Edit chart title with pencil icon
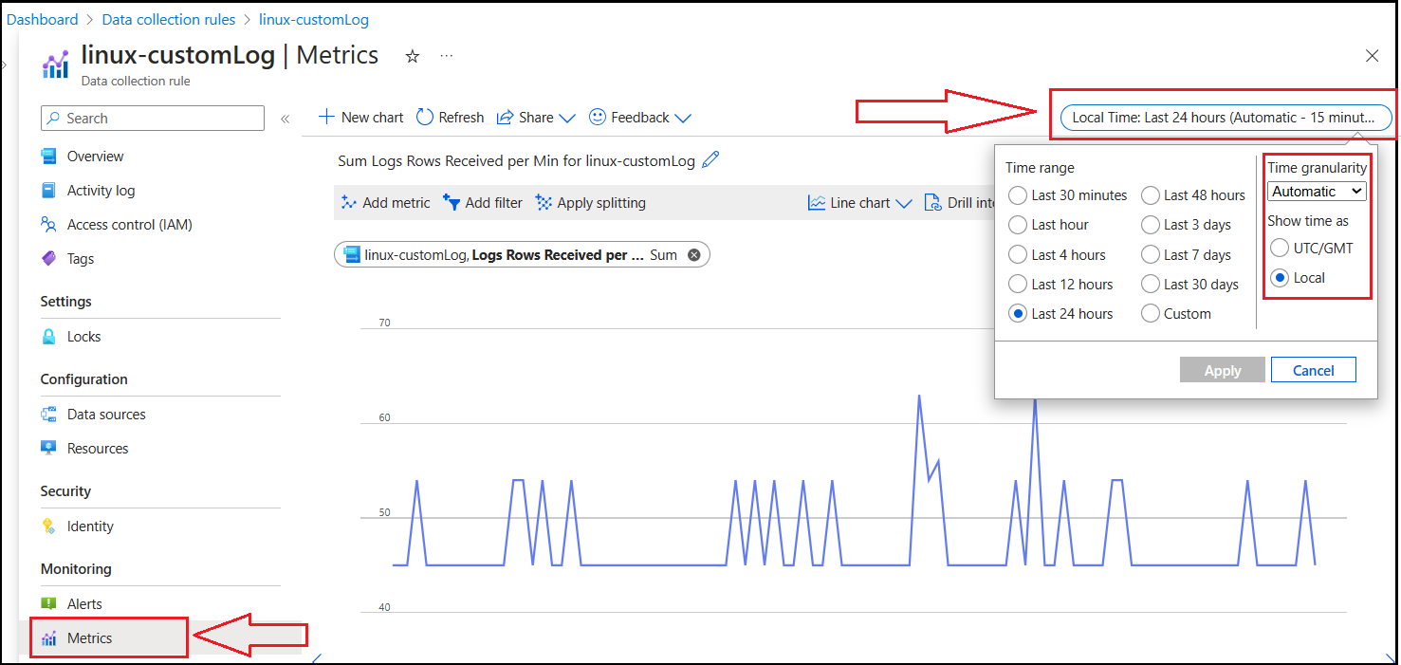The width and height of the screenshot is (1401, 665). 710,159
